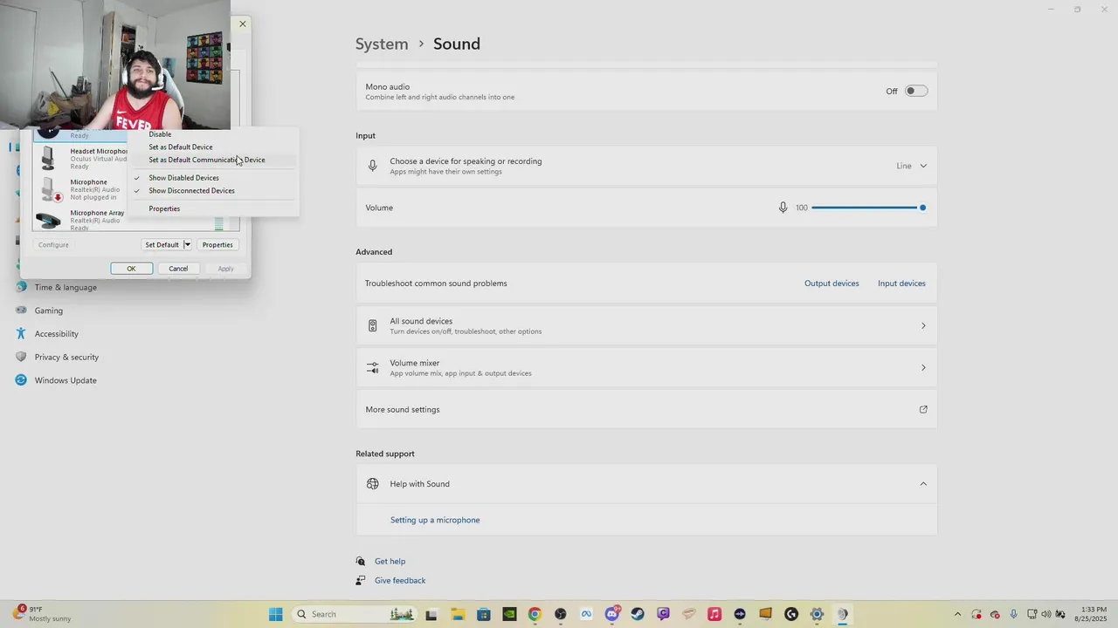The image size is (1118, 628).
Task: Open the Windows Start menu
Action: tap(276, 614)
